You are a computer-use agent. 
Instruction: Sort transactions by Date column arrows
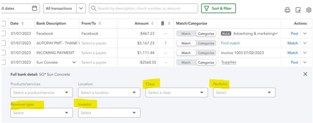pyautogui.click(x=22, y=24)
